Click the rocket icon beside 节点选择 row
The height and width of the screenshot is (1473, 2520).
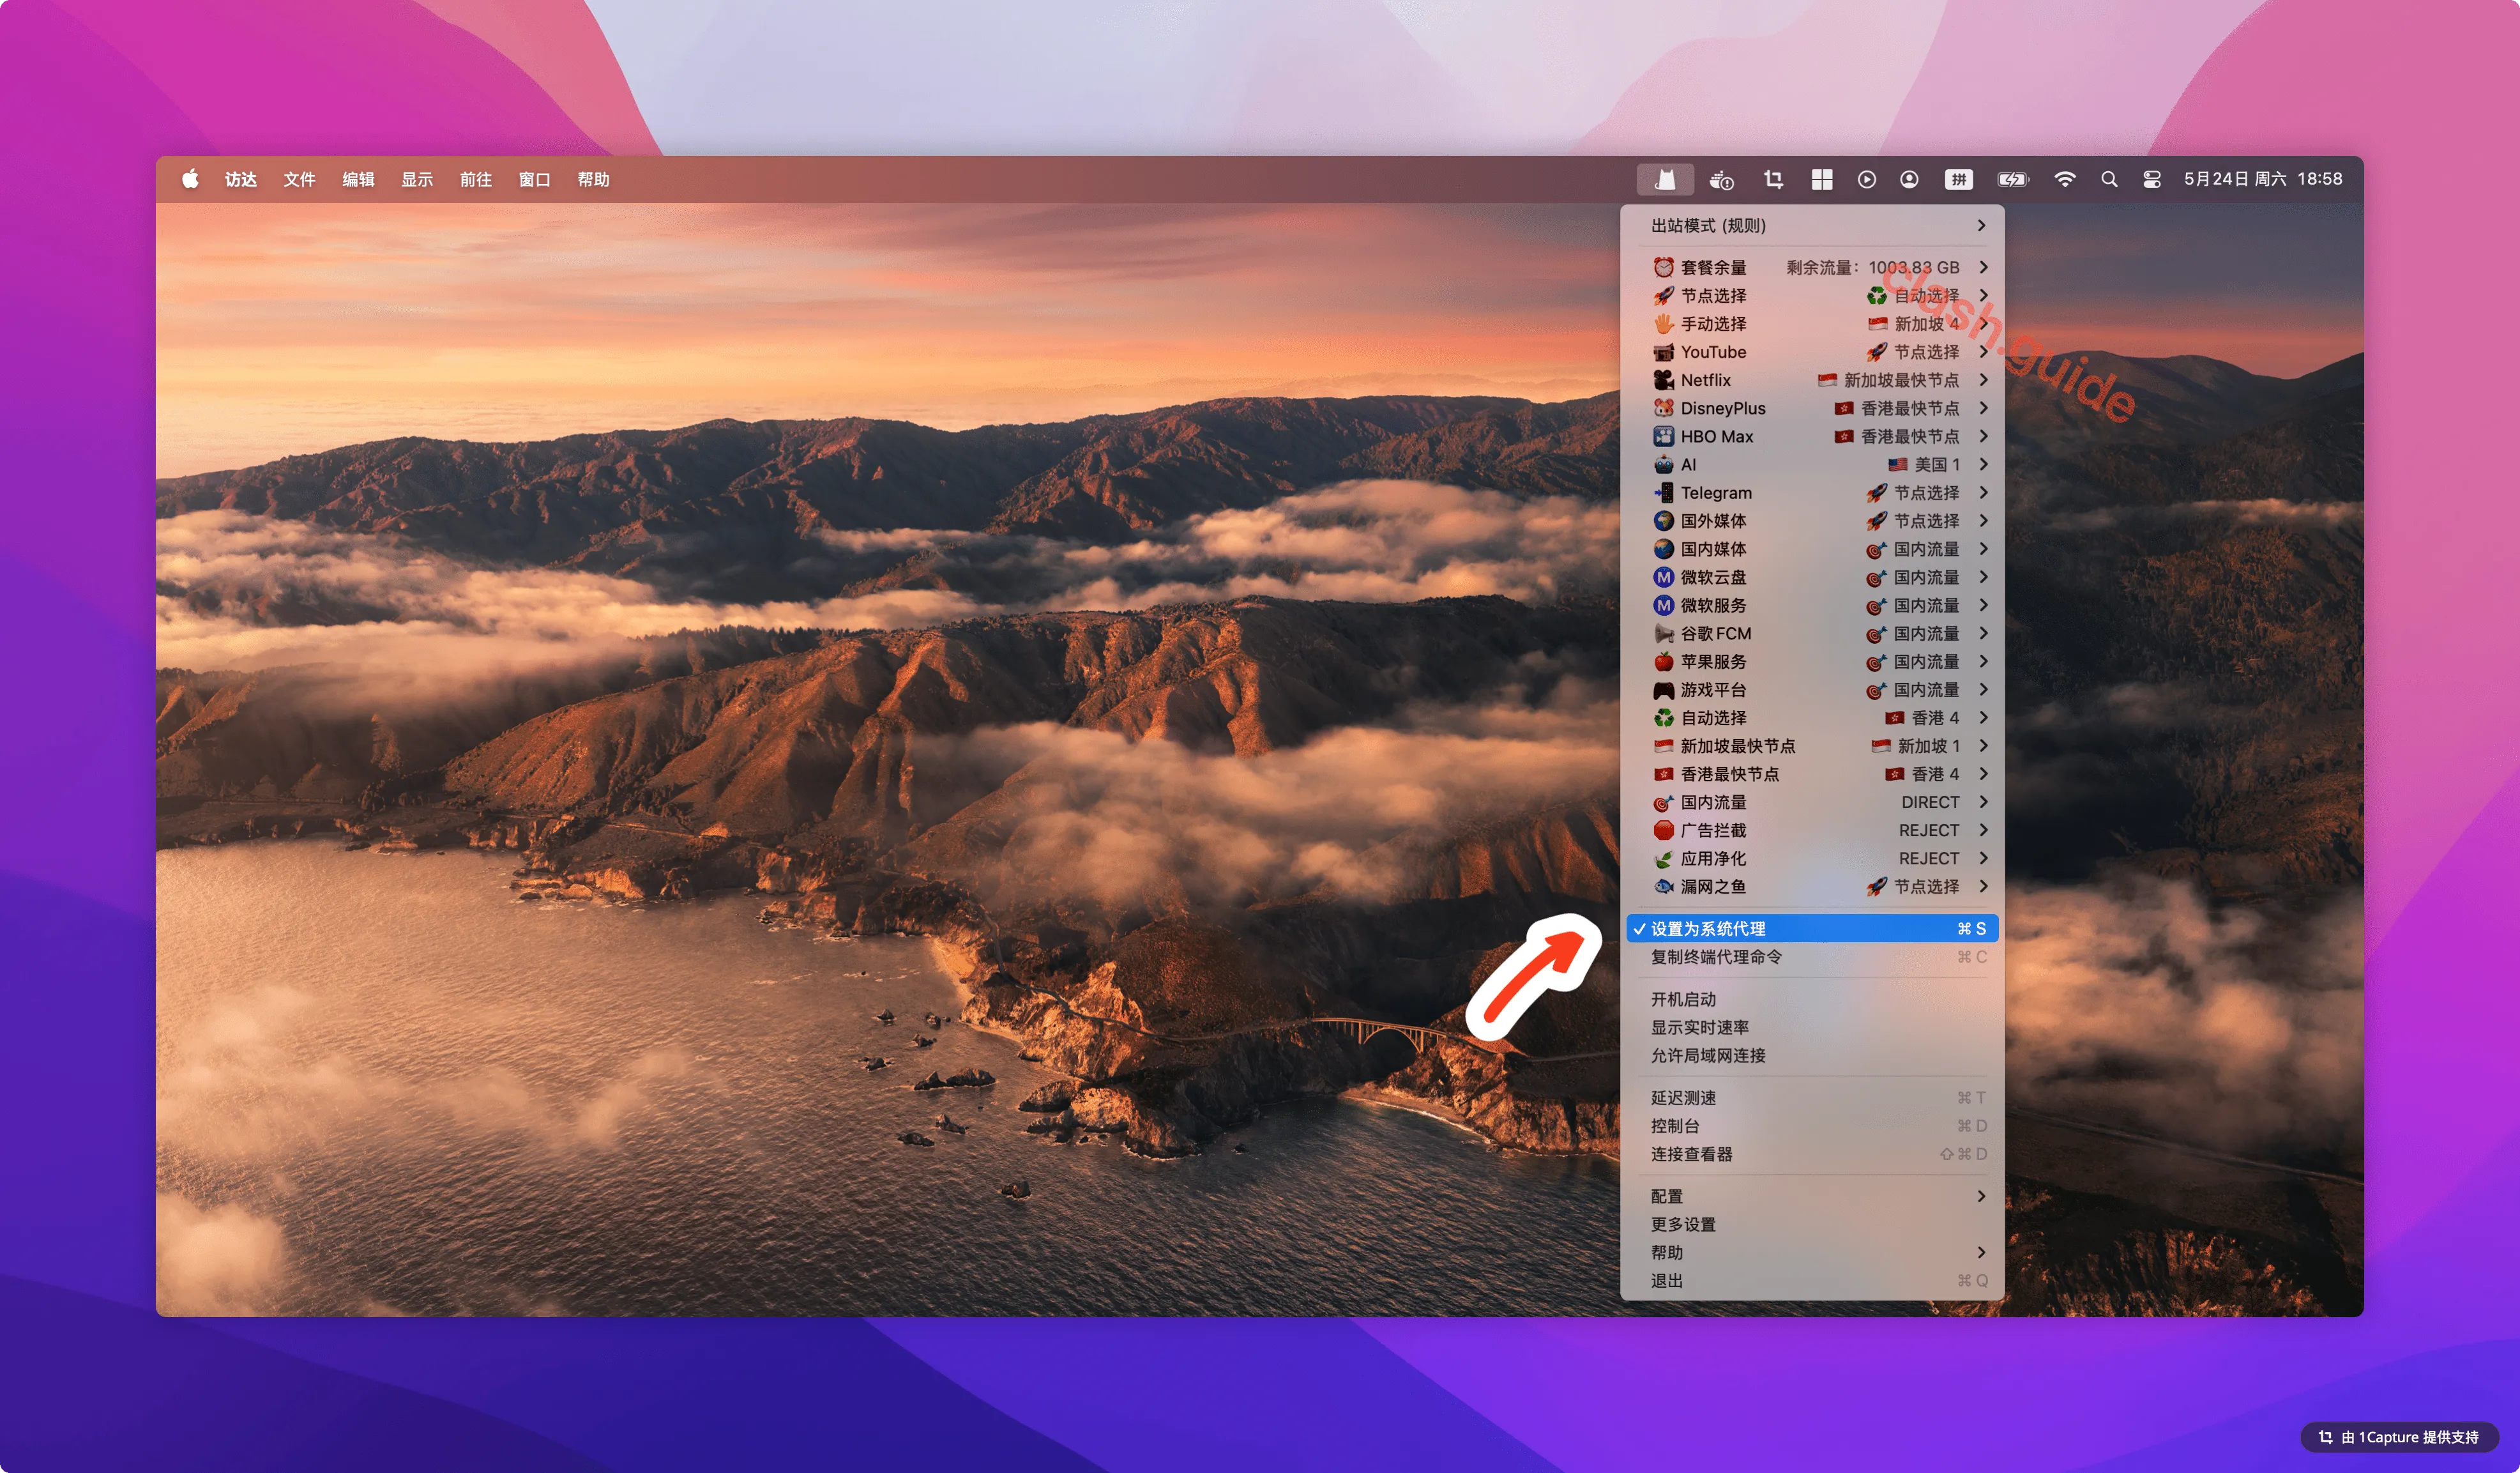(1663, 295)
